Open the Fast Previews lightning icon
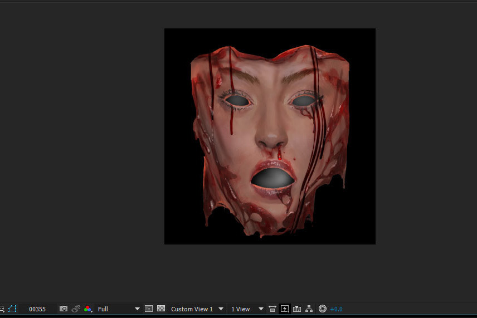477x318 pixels. click(285, 309)
